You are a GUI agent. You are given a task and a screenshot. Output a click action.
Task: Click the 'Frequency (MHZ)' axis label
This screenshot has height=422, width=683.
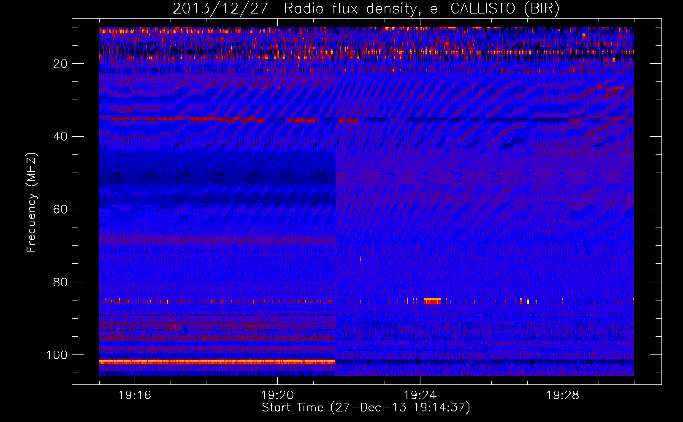[x=32, y=203]
